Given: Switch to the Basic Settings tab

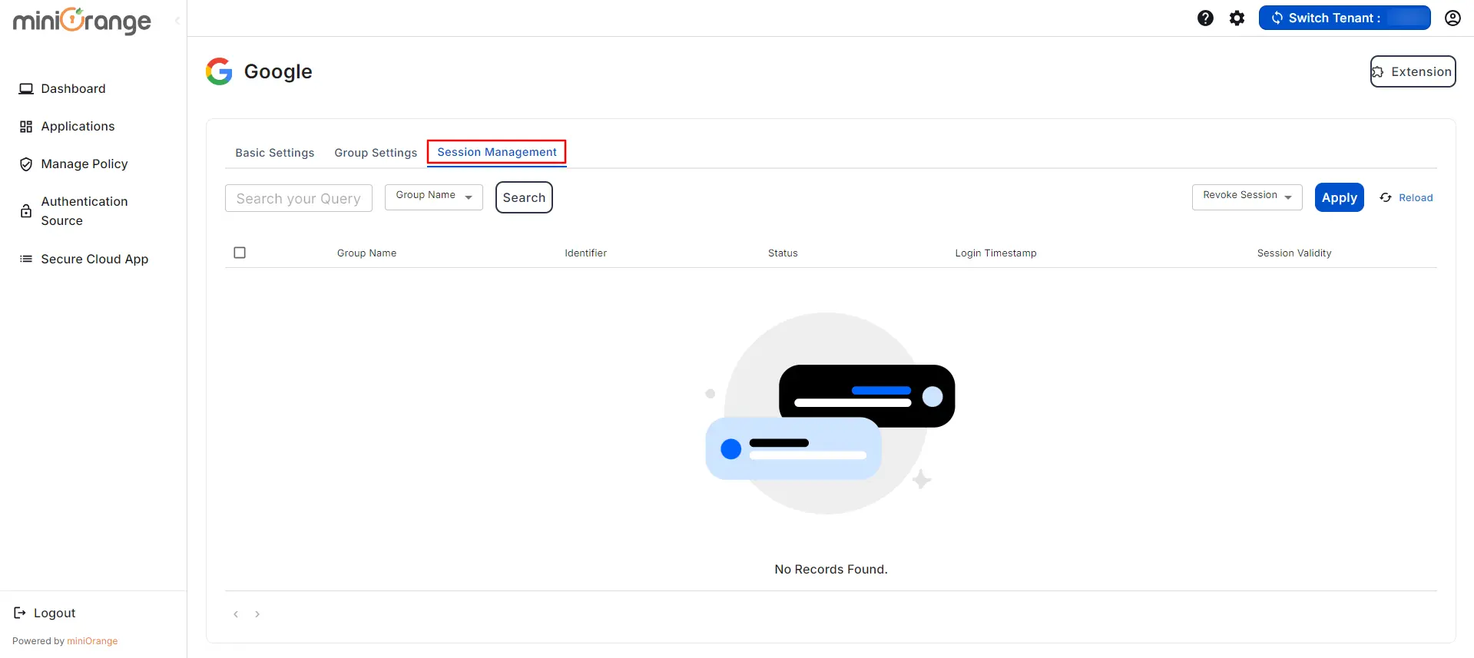Looking at the screenshot, I should coord(275,153).
